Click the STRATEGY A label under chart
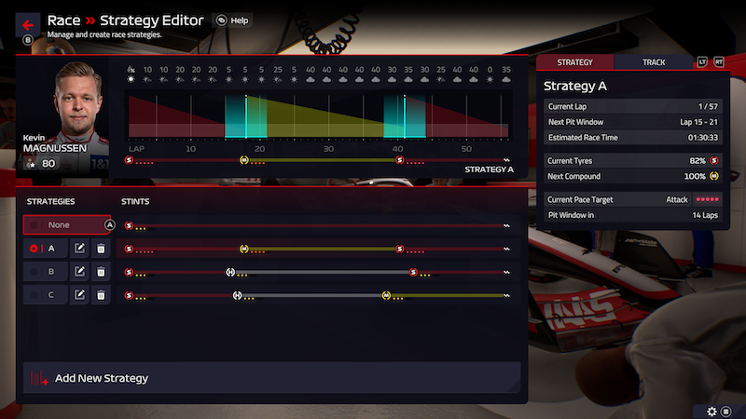The image size is (746, 419). (x=489, y=169)
